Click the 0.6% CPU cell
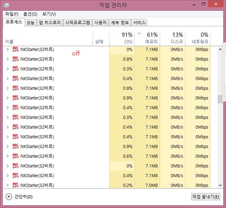 [122, 156]
